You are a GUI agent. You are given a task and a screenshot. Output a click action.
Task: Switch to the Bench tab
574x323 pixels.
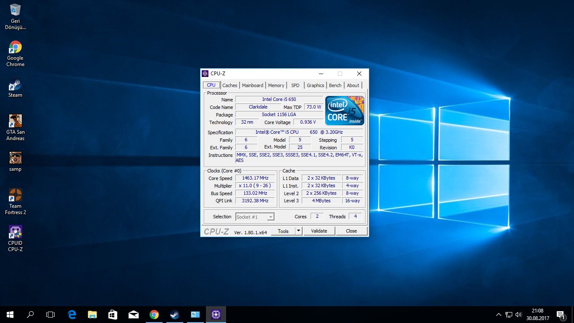(335, 85)
